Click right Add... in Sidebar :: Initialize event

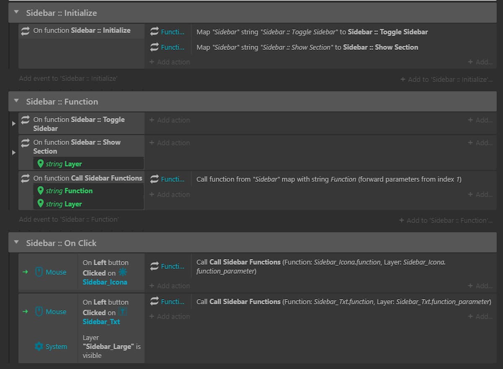480,62
